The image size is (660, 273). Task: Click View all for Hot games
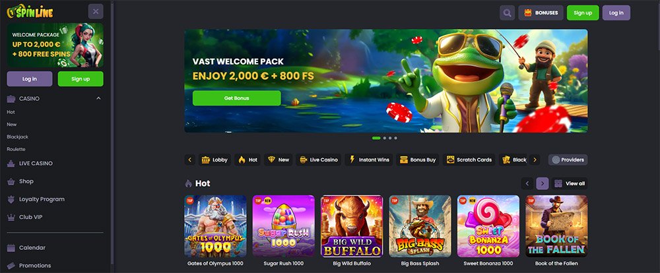tap(570, 183)
